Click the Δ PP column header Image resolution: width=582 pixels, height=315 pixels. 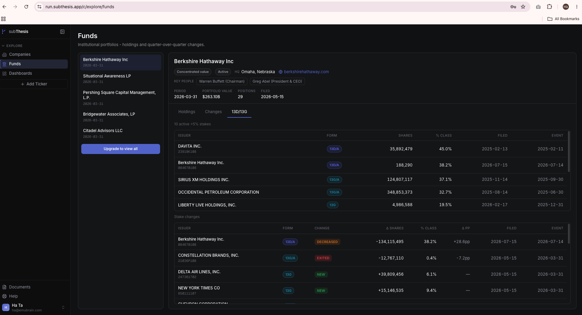466,228
